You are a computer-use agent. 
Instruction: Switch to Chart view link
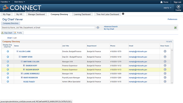[x=9, y=38]
